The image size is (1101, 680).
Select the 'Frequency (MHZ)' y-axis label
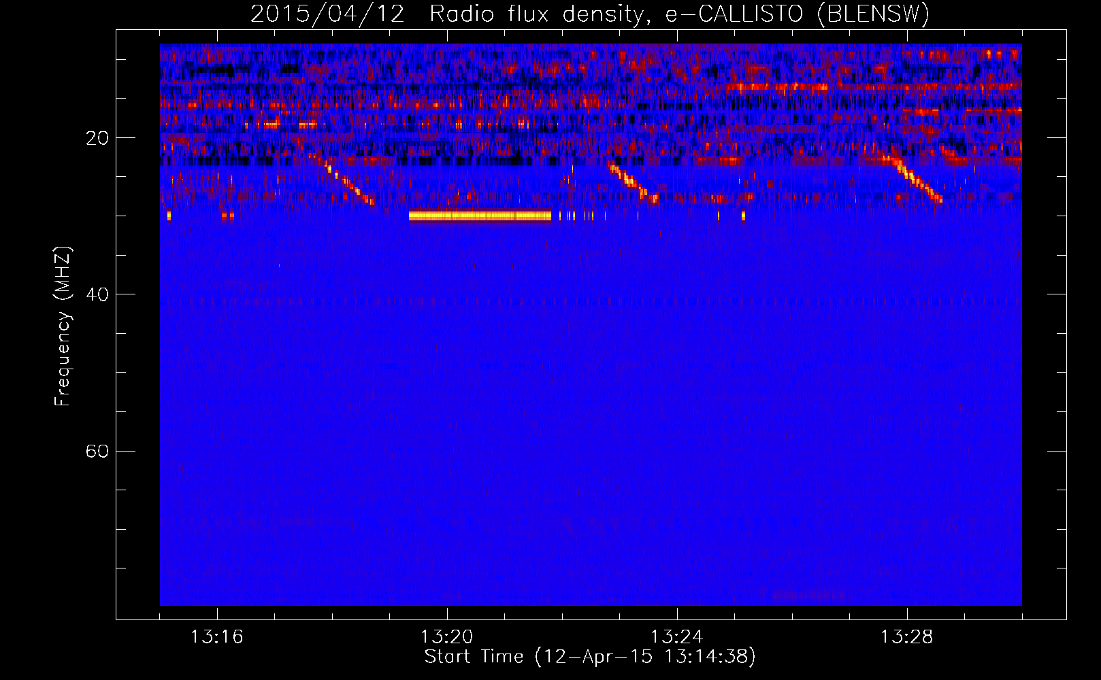point(63,326)
